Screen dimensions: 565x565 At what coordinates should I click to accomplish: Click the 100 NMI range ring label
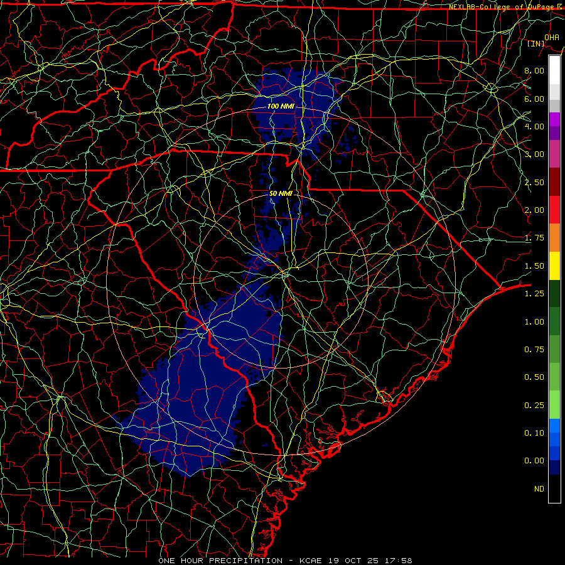(x=281, y=106)
